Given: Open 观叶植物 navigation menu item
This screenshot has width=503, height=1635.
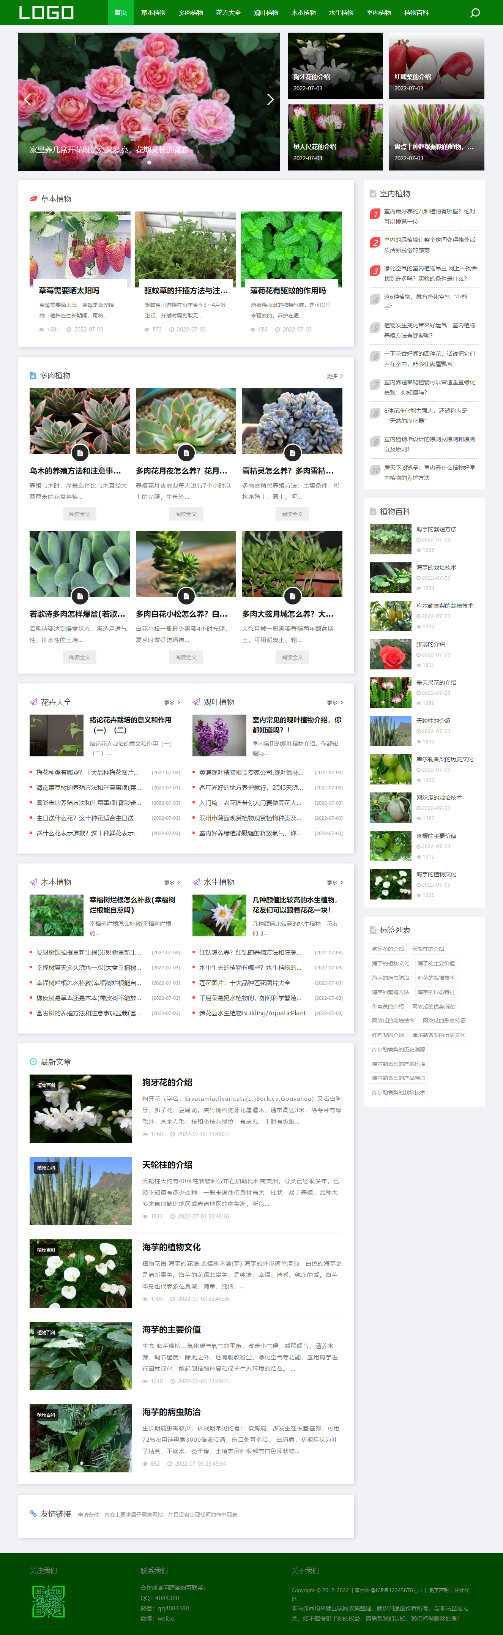Looking at the screenshot, I should (266, 13).
